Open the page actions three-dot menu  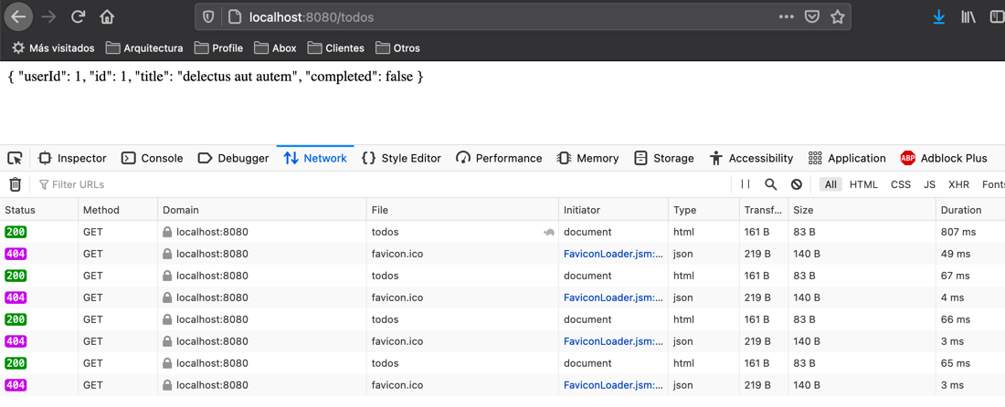(x=787, y=17)
